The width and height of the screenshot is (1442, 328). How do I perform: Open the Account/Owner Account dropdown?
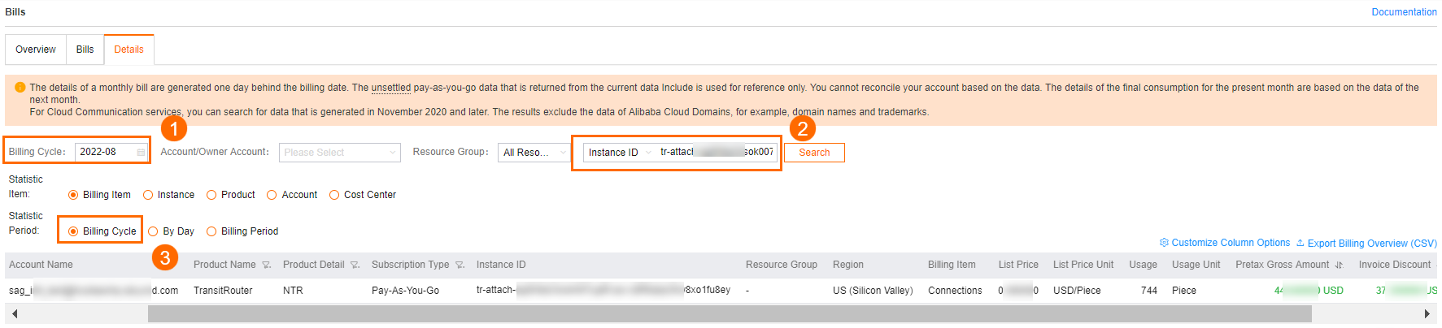[339, 153]
